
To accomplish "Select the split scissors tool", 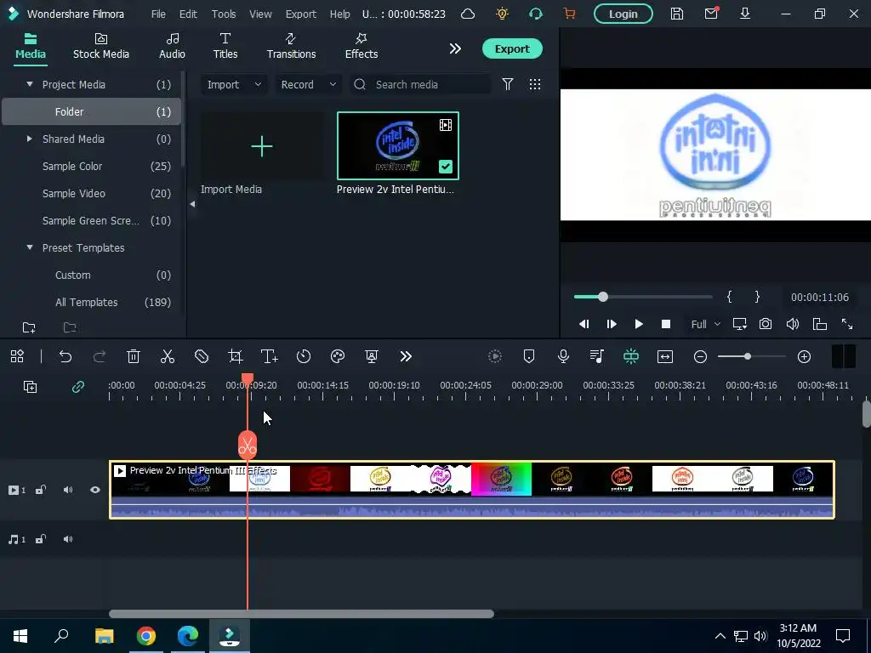I will 168,356.
